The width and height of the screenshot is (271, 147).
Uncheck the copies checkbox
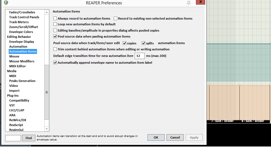tap(124, 43)
